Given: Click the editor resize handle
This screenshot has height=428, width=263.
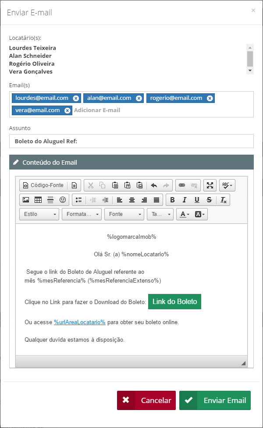Looking at the screenshot, I should click(243, 363).
